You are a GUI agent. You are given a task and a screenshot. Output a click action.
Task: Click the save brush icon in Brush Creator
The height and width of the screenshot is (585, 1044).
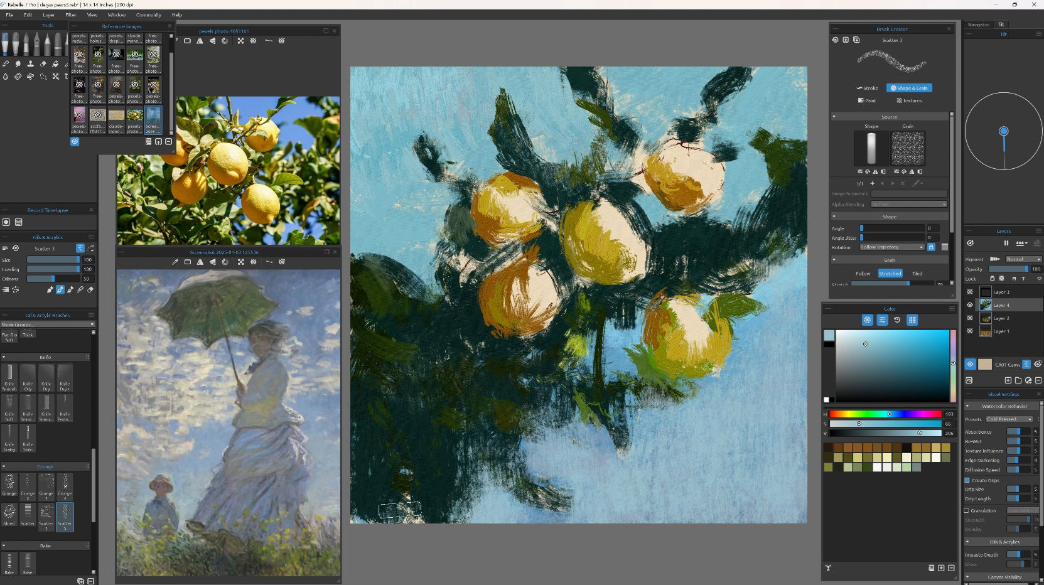point(846,40)
